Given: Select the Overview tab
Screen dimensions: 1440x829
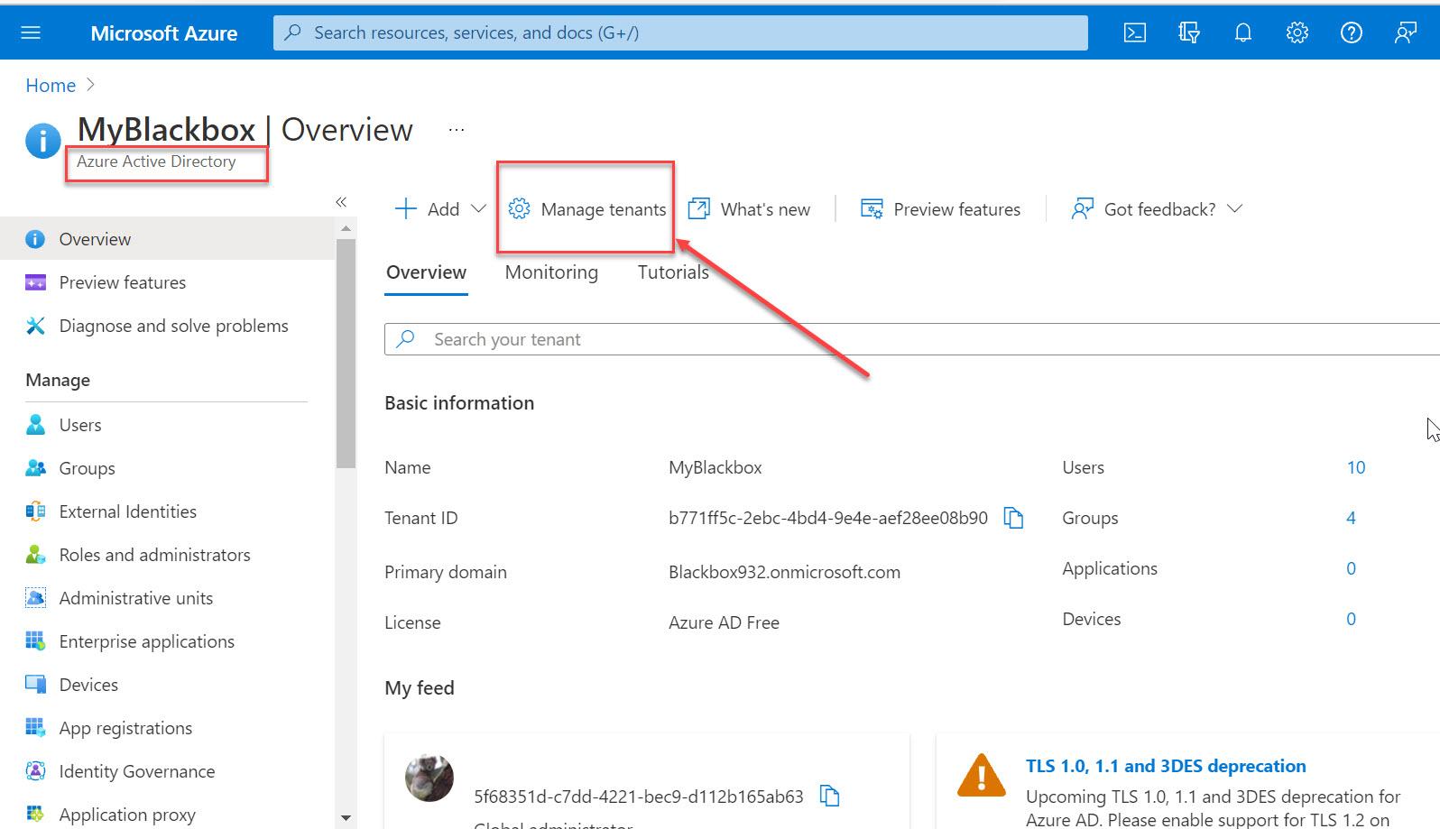Looking at the screenshot, I should 426,272.
